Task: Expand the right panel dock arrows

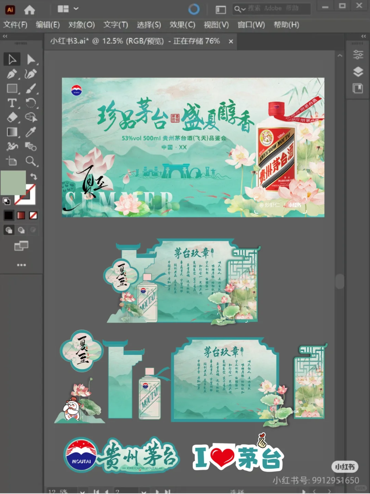Action: [x=363, y=36]
